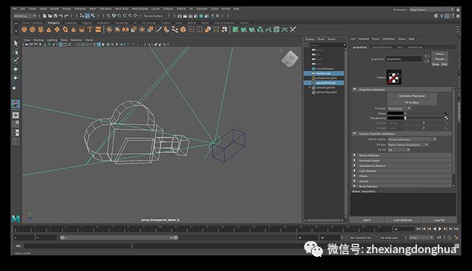
Task: Open the Modeling menu set dropdown
Action: click(x=25, y=16)
